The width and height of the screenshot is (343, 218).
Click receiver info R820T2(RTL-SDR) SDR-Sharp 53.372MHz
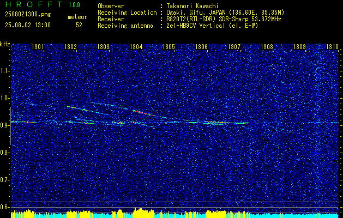coord(224,19)
